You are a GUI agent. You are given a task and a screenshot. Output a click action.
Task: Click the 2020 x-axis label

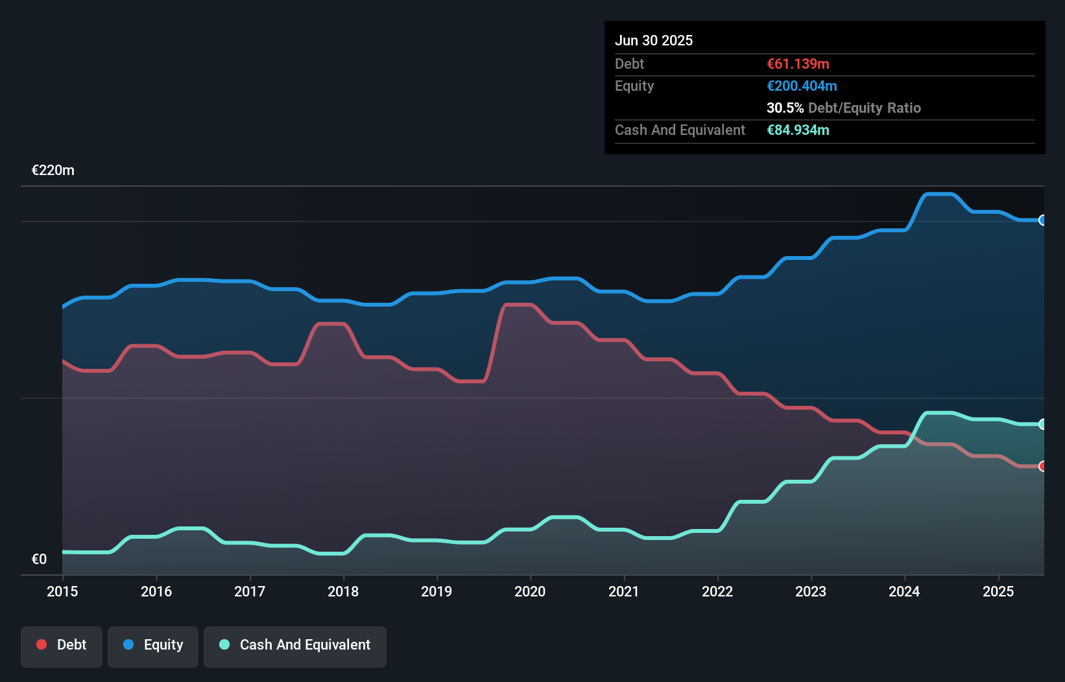530,591
